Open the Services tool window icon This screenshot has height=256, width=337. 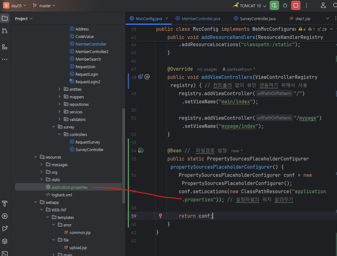(x=5, y=216)
